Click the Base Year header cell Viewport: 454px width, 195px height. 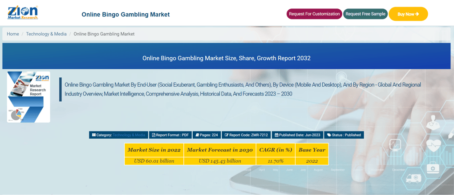click(312, 150)
